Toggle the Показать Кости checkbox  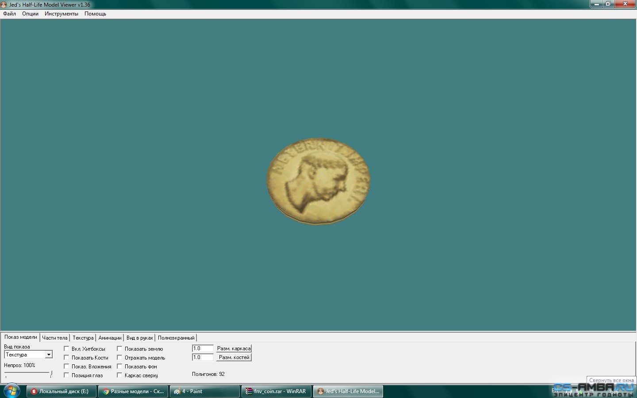(x=67, y=358)
